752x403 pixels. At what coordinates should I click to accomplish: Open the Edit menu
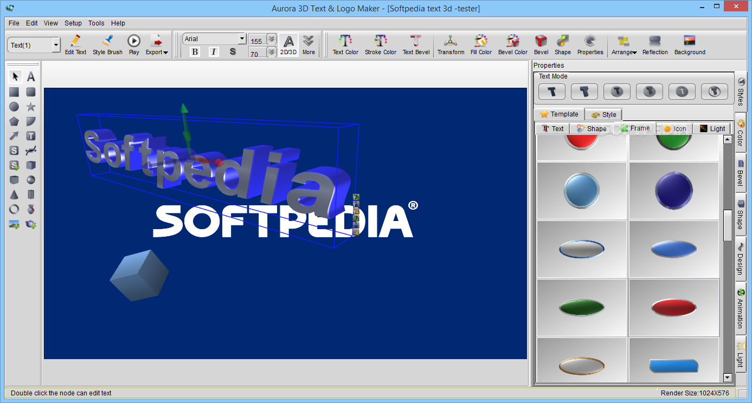pyautogui.click(x=32, y=23)
